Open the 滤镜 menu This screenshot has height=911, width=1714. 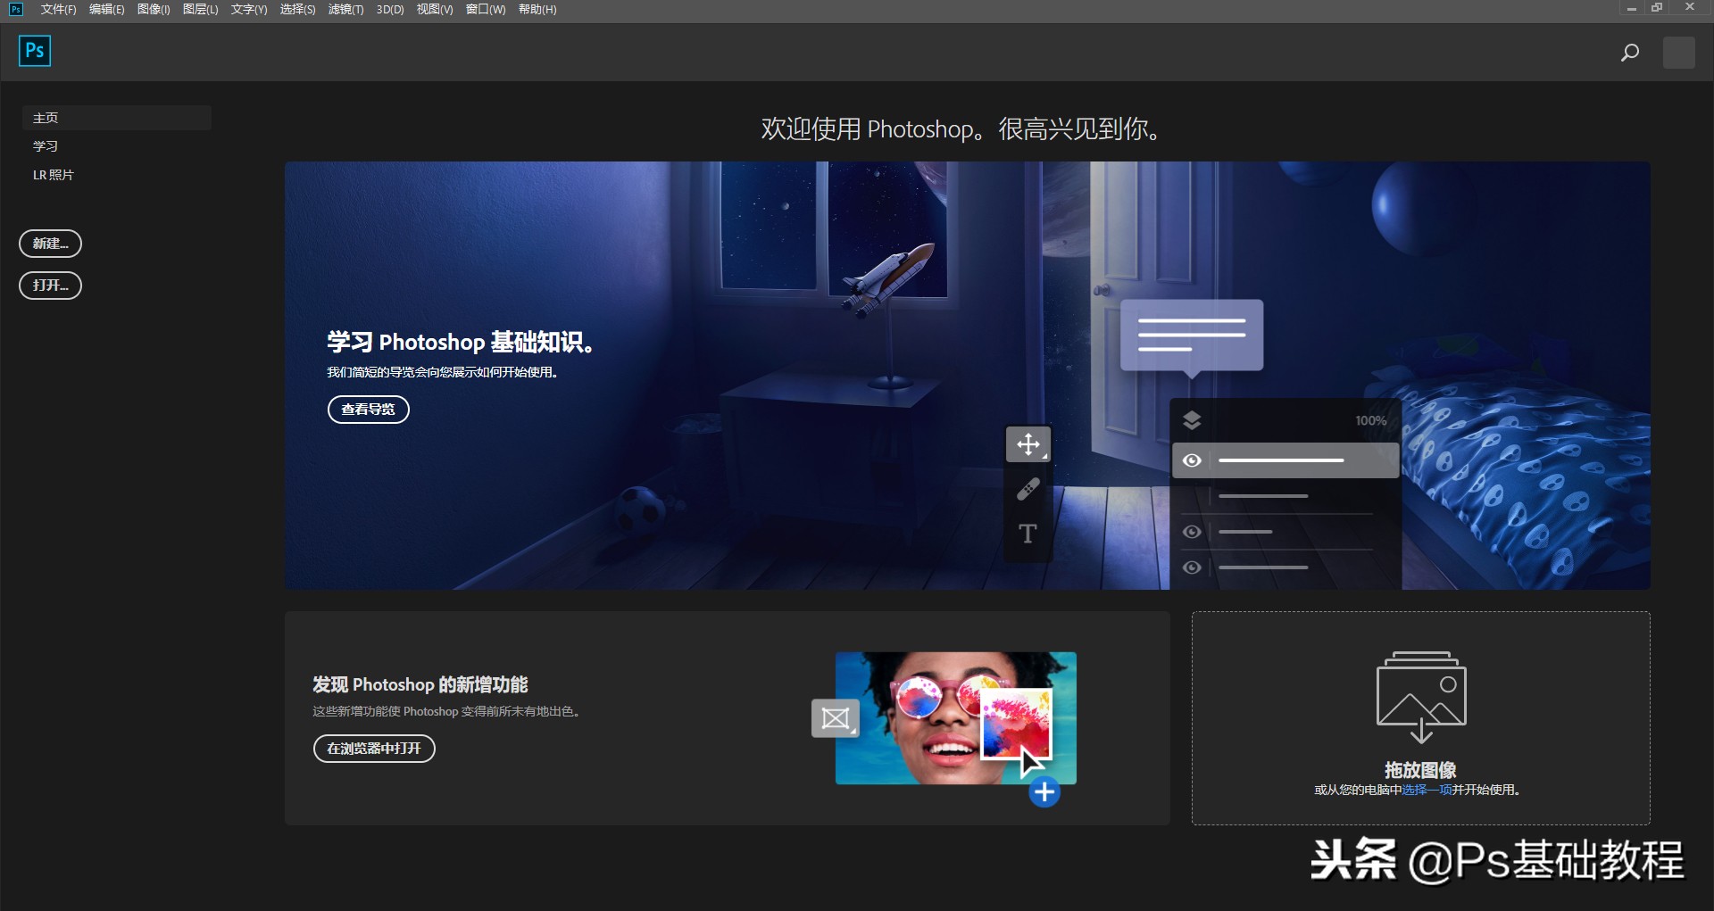pos(345,10)
